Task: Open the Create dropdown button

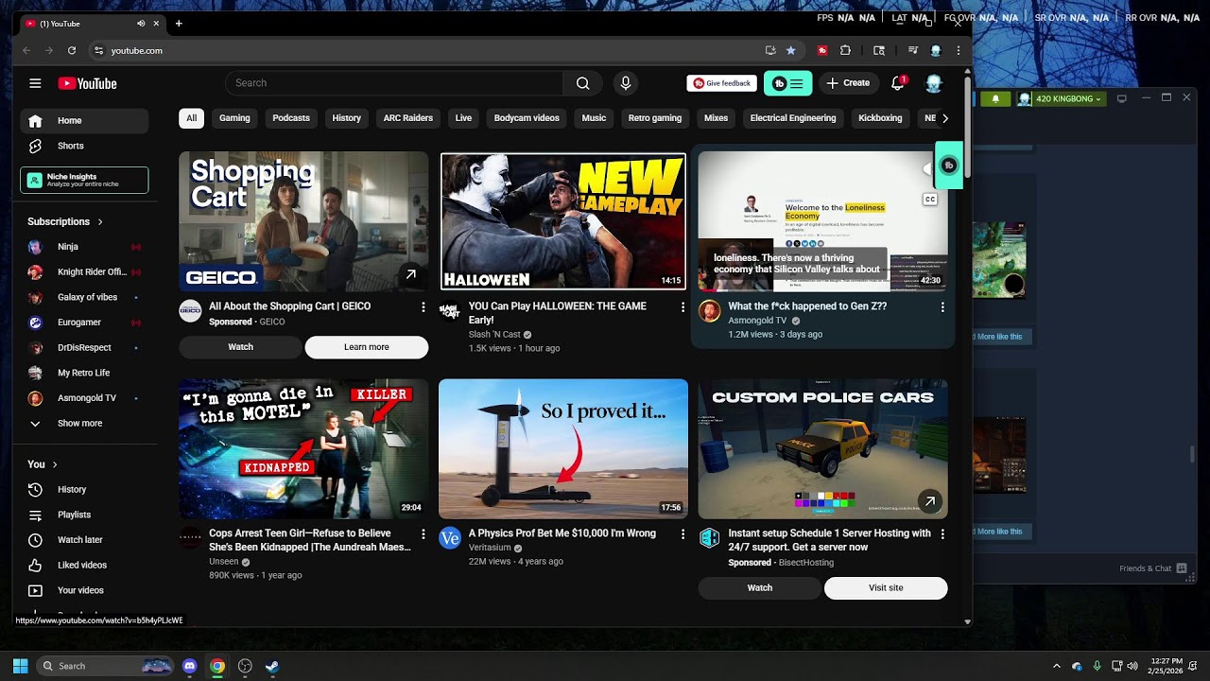Action: click(x=848, y=83)
